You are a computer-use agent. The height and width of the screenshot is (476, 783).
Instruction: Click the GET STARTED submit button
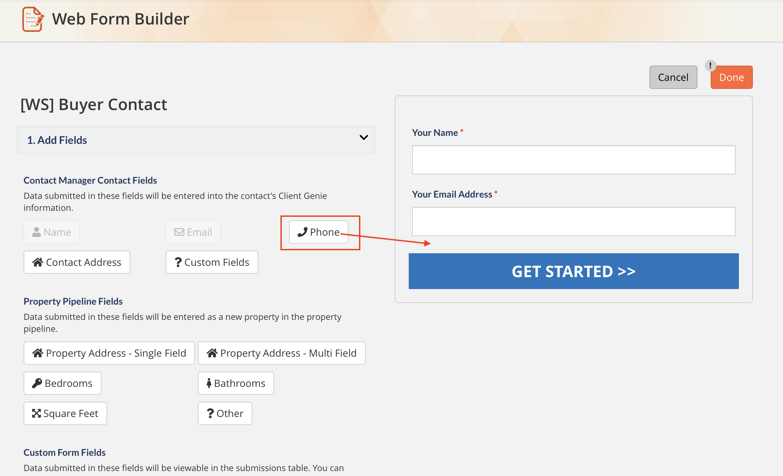[573, 271]
